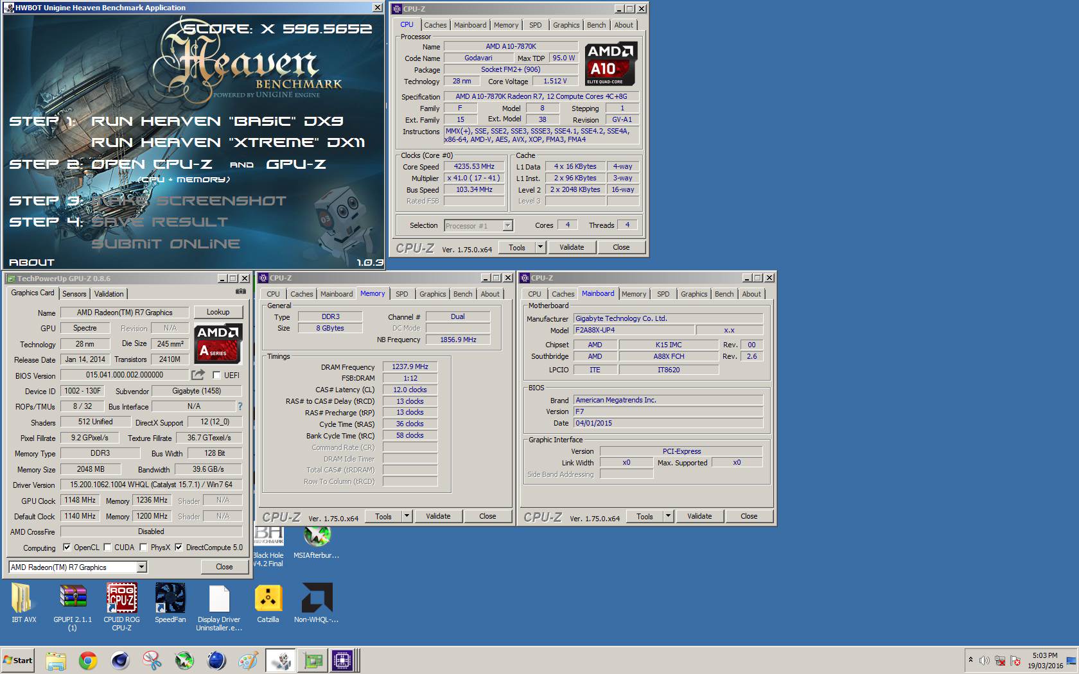Click the Core Speed value in CPU-Z
This screenshot has width=1079, height=674.
474,166
